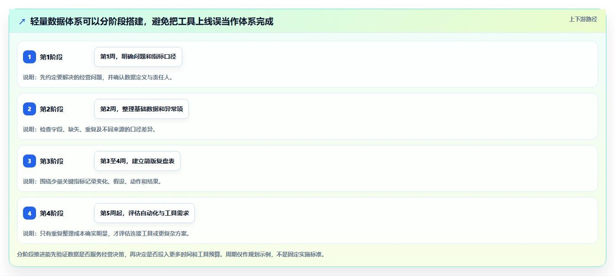
Task: Click the number 2 stage badge
Action: tap(30, 109)
